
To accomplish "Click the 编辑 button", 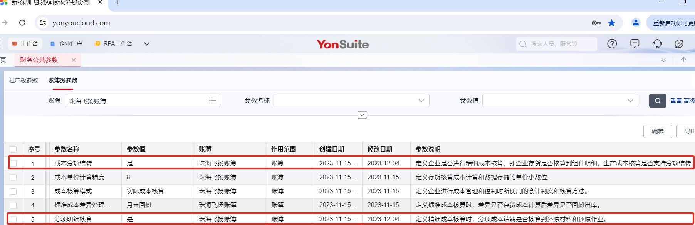I will 657,131.
